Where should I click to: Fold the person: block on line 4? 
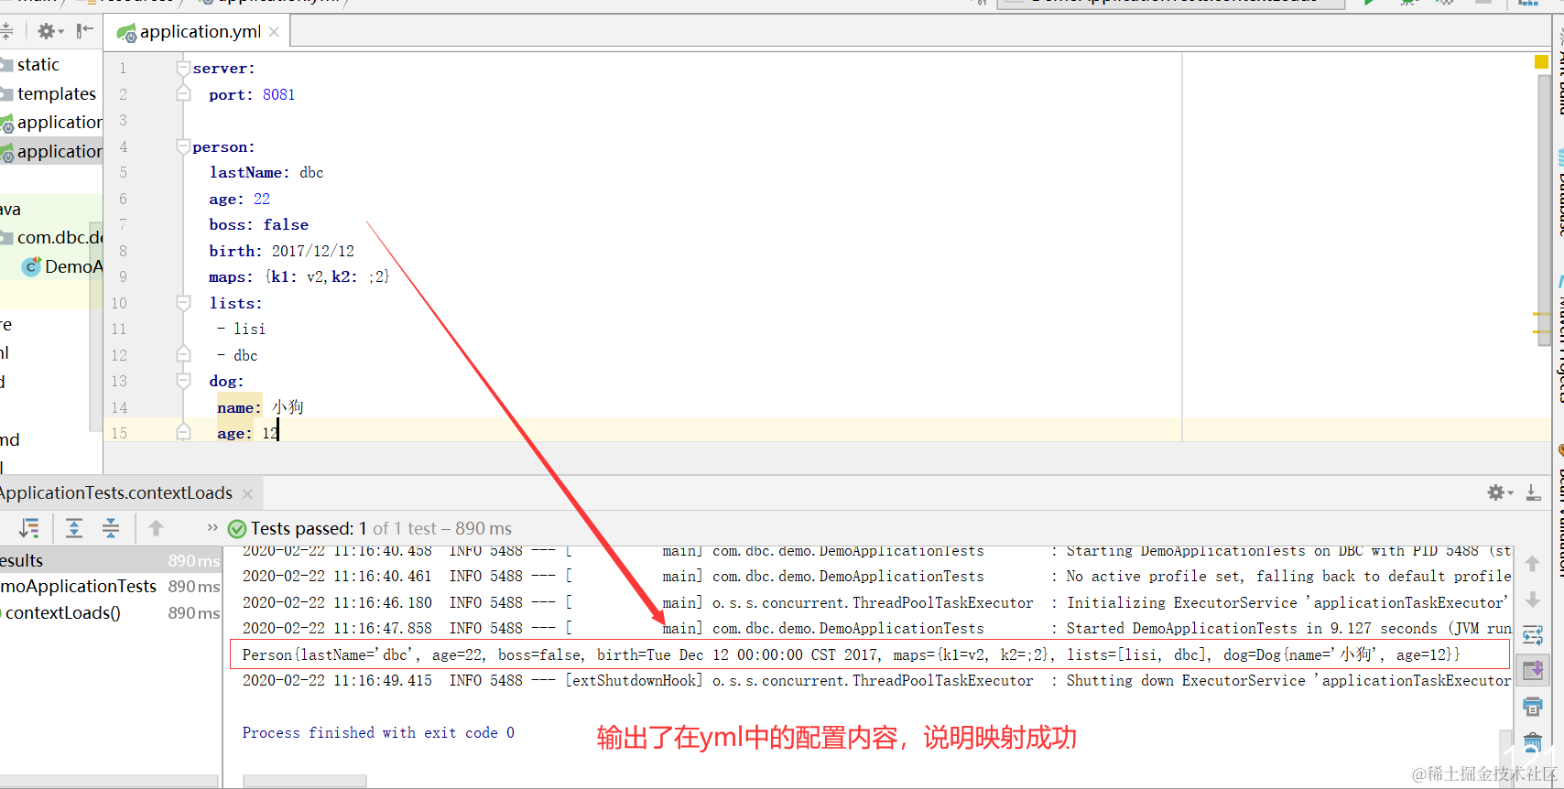click(x=183, y=146)
